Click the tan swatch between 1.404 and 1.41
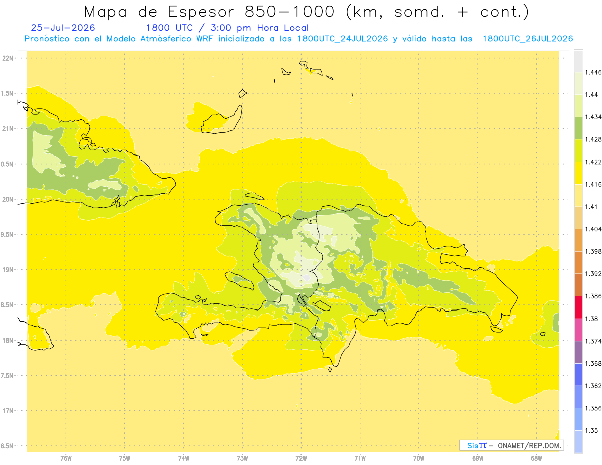The height and width of the screenshot is (465, 602). [x=578, y=218]
